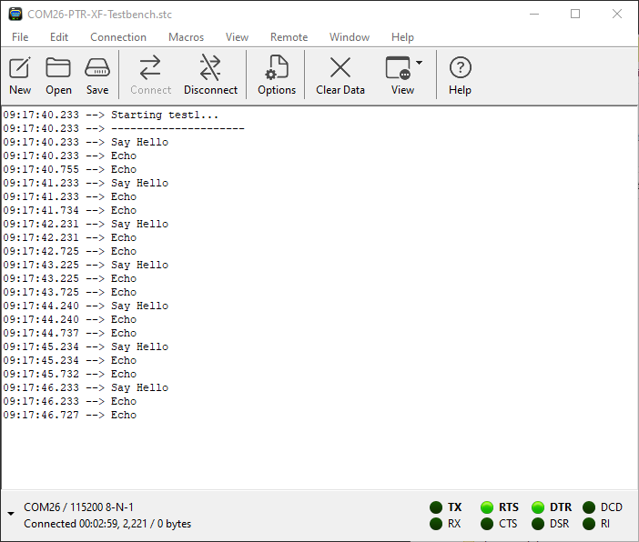The image size is (639, 542).
Task: Click the File menu
Action: click(20, 37)
